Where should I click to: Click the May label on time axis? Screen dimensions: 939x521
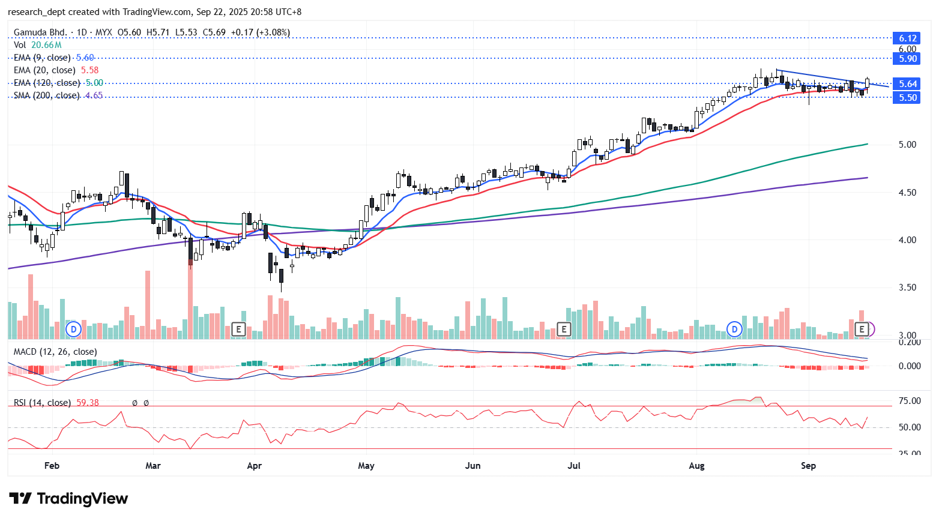tap(366, 466)
